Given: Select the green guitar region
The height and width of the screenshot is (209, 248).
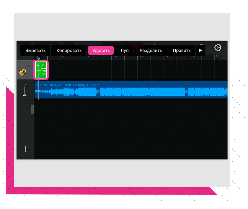Looking at the screenshot, I should pos(41,70).
